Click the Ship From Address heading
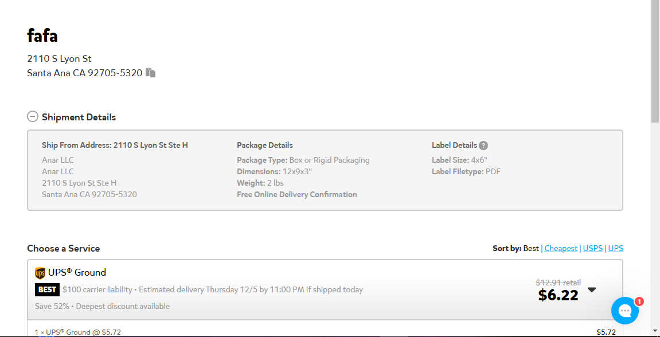 [x=115, y=145]
